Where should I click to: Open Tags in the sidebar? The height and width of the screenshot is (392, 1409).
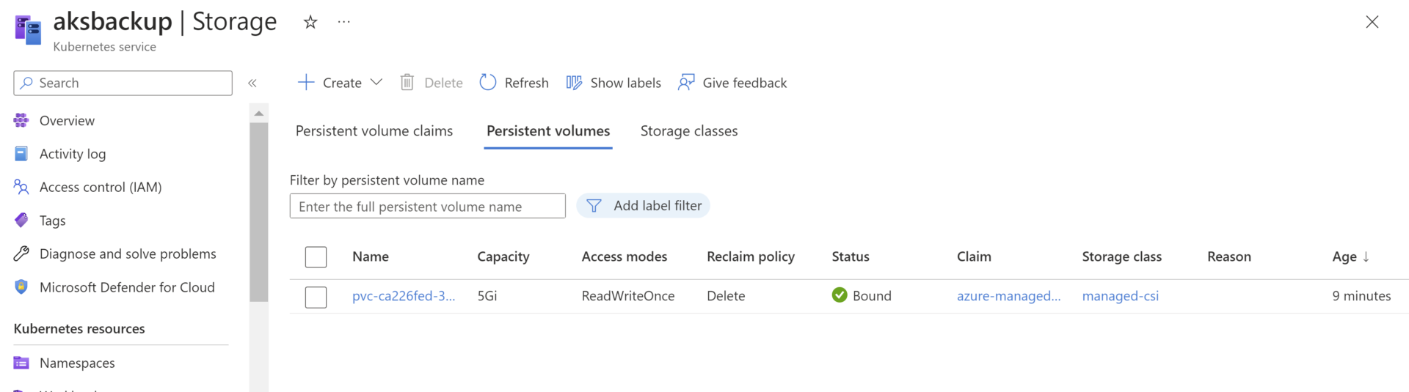point(53,221)
